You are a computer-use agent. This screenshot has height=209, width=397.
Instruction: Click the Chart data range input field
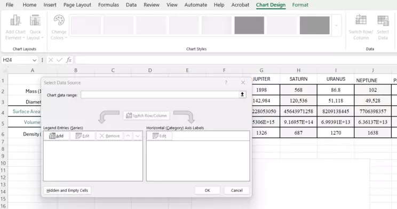[160, 95]
